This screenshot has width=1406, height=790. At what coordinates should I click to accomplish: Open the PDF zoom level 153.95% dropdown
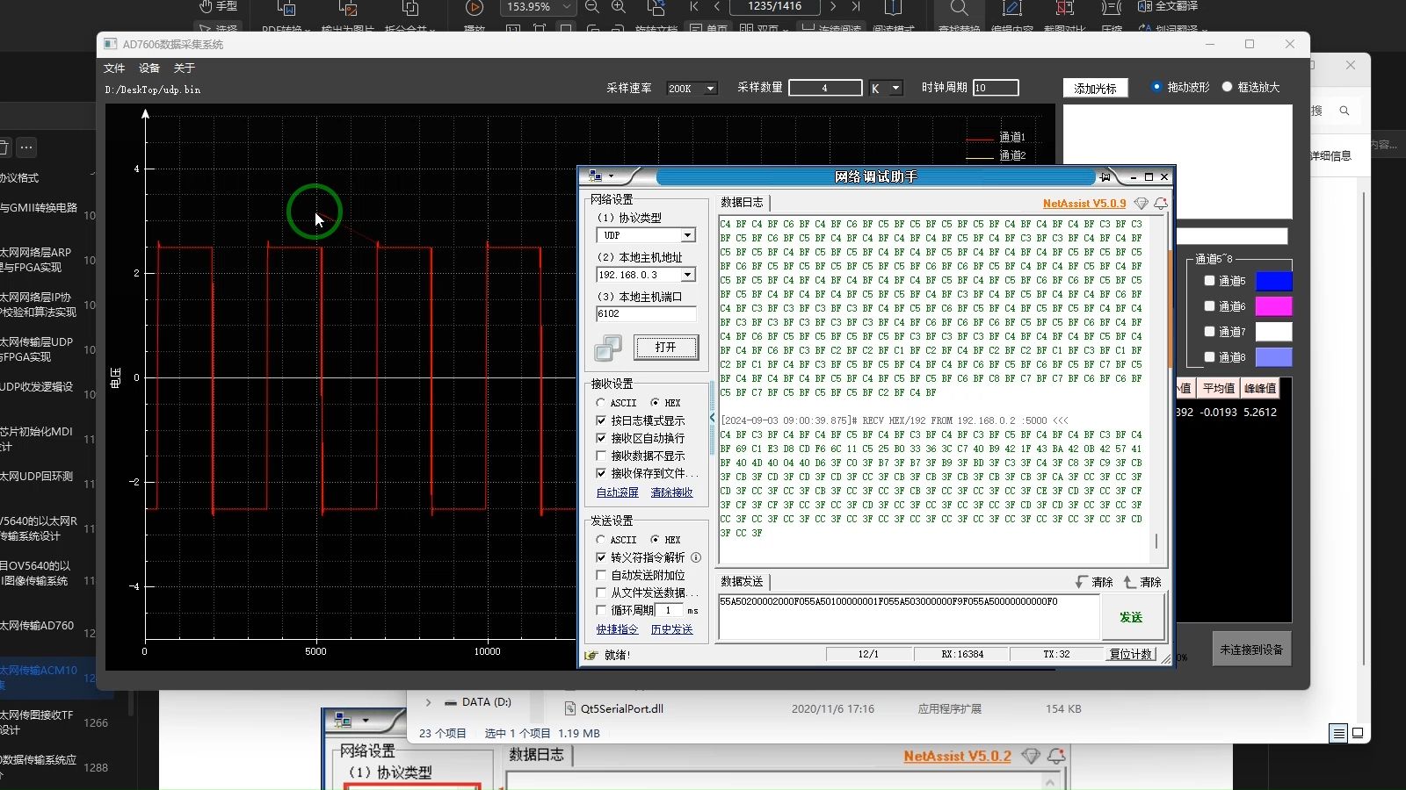click(x=567, y=7)
